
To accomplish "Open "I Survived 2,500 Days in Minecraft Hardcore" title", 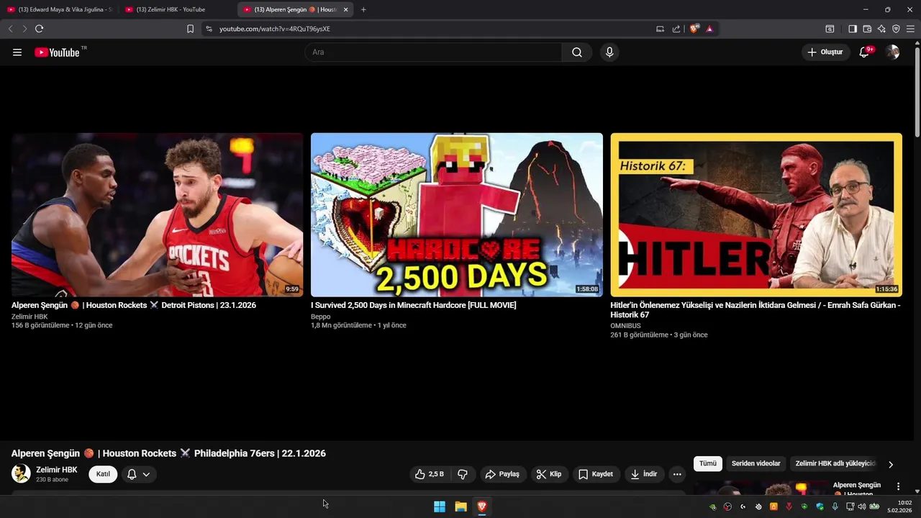I will point(414,305).
